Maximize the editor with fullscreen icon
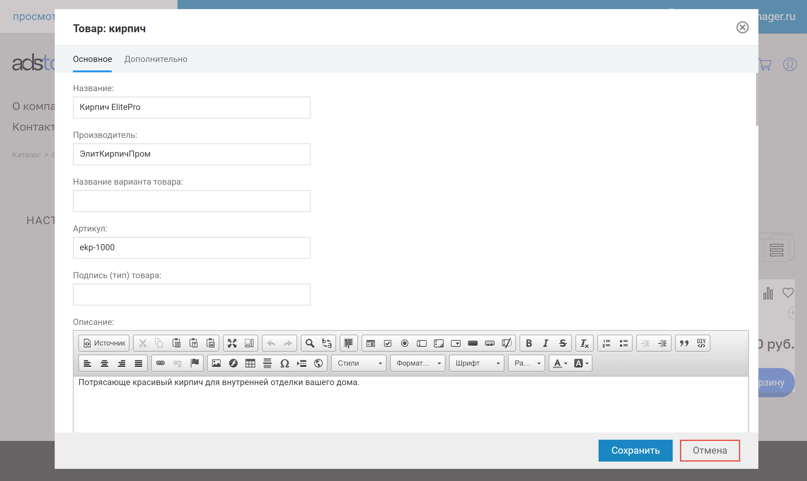This screenshot has width=807, height=481. pos(232,343)
